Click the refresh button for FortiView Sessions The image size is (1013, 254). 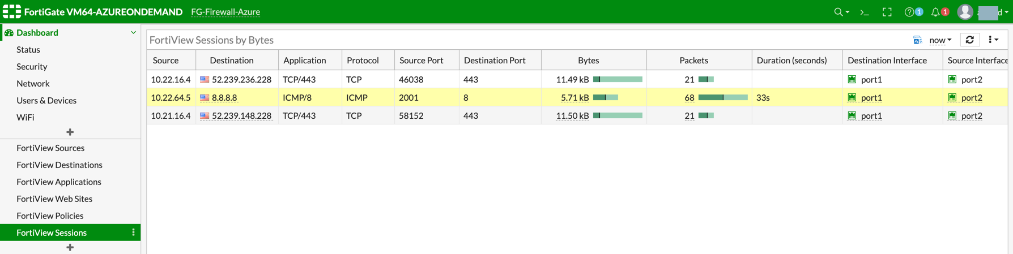tap(970, 40)
